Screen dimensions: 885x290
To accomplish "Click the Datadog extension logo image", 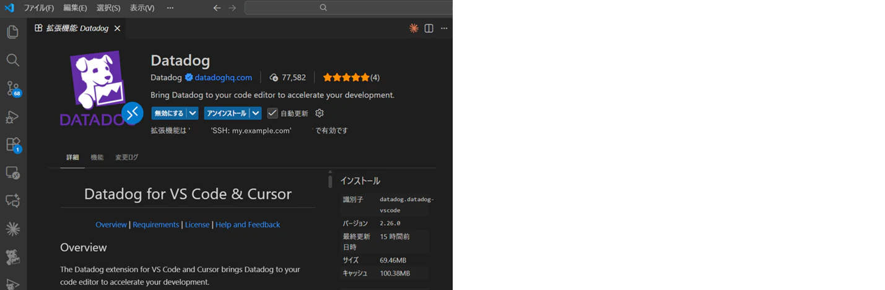I will point(97,88).
